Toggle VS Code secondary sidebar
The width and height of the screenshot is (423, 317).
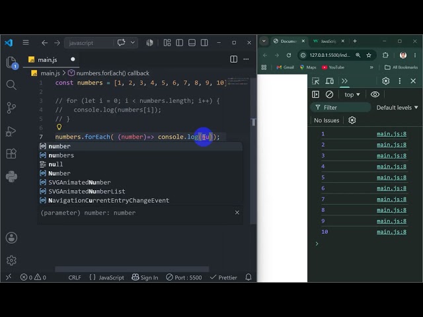pos(204,42)
